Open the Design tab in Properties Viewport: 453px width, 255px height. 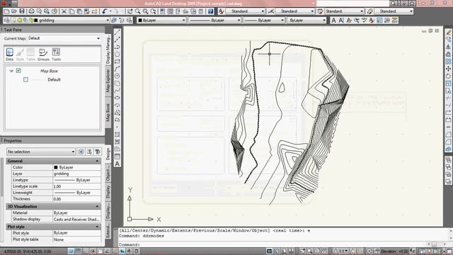108,154
